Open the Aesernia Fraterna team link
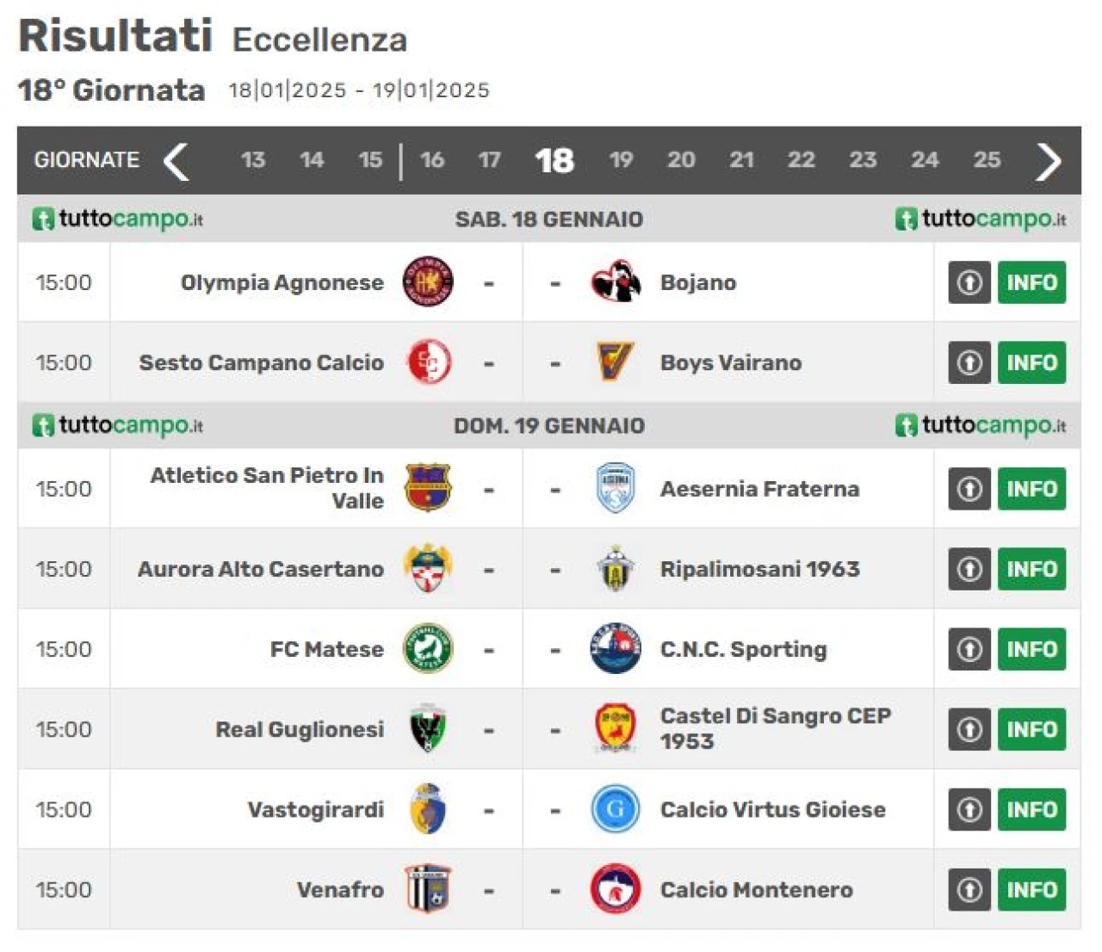Viewport: 1102px width, 952px height. (759, 489)
